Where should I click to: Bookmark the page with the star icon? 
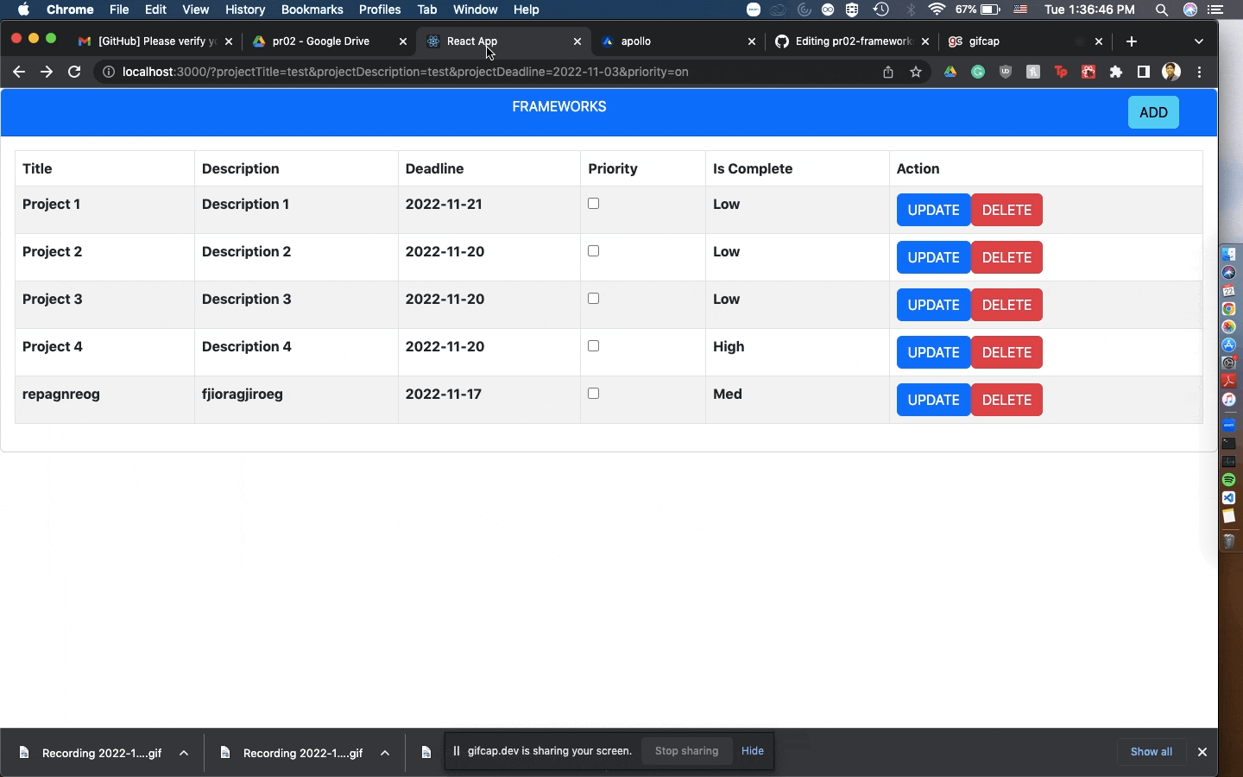[x=916, y=73]
